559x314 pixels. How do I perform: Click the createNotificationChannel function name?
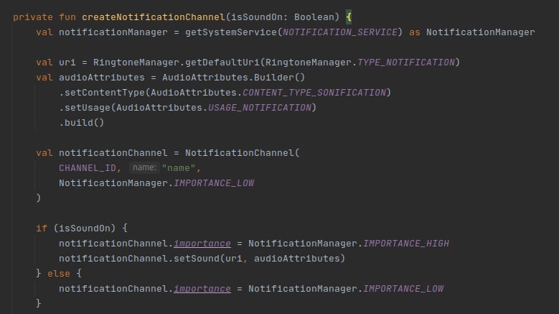pyautogui.click(x=154, y=17)
